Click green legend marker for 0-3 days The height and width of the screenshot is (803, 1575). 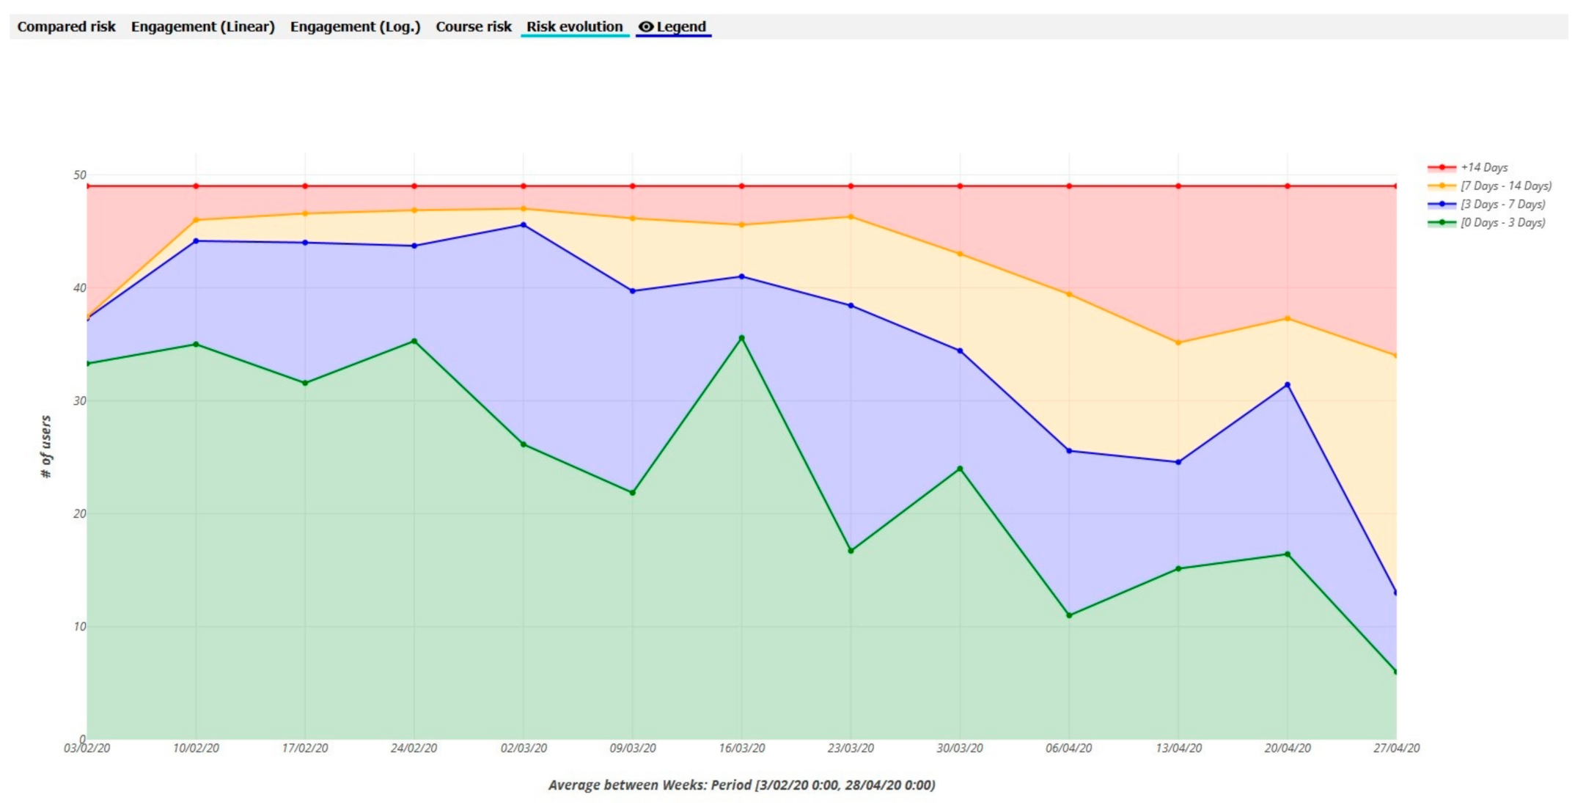pos(1442,222)
